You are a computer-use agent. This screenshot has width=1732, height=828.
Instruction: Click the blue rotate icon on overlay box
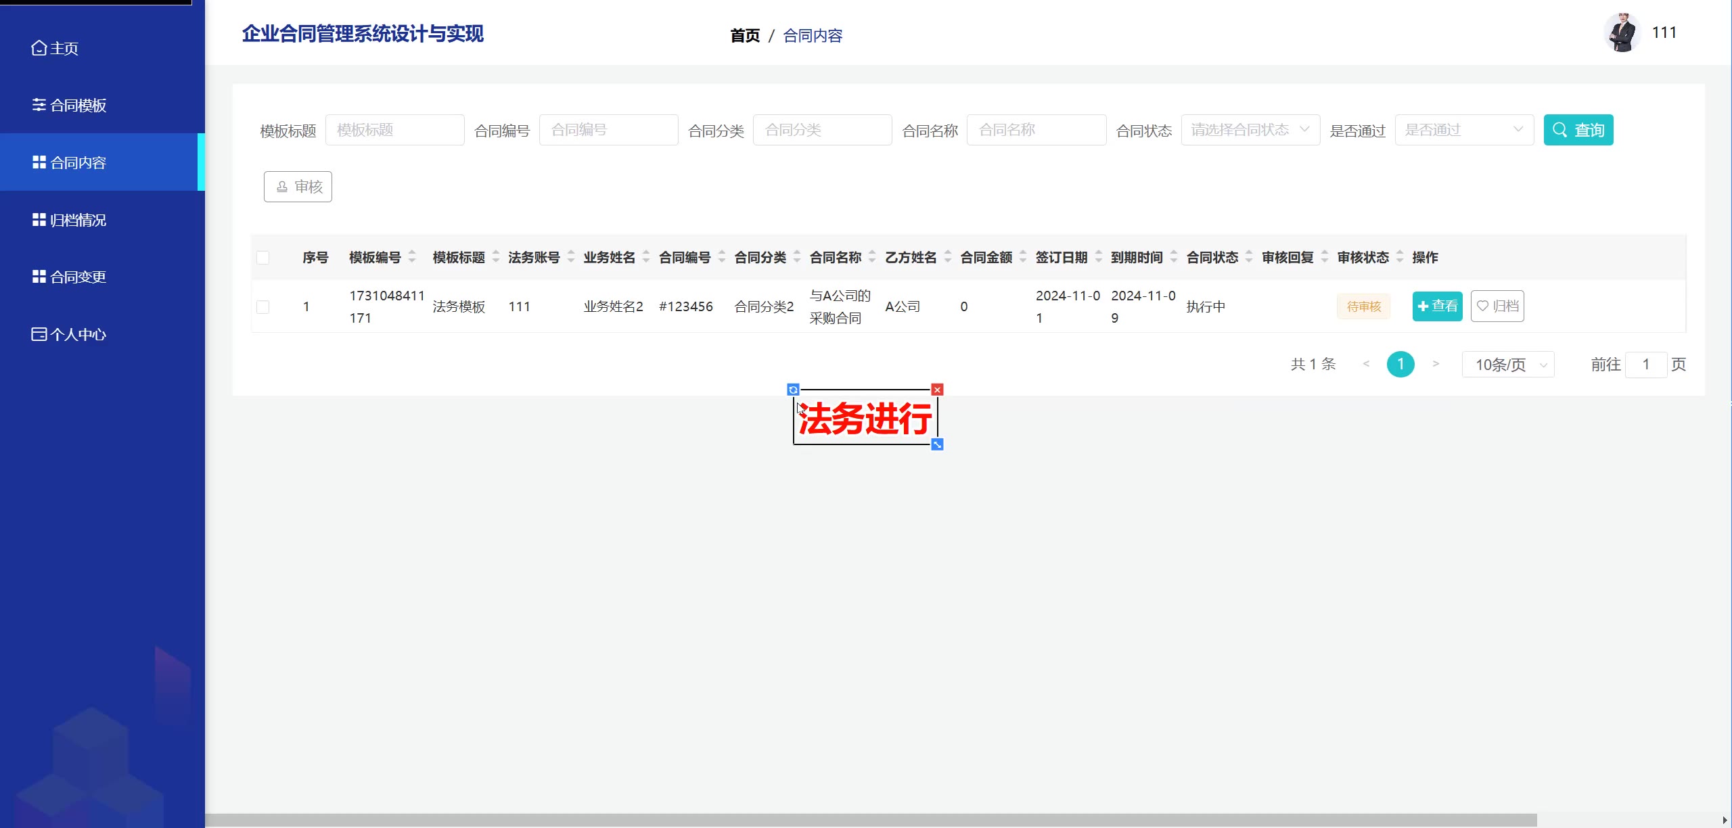[793, 390]
